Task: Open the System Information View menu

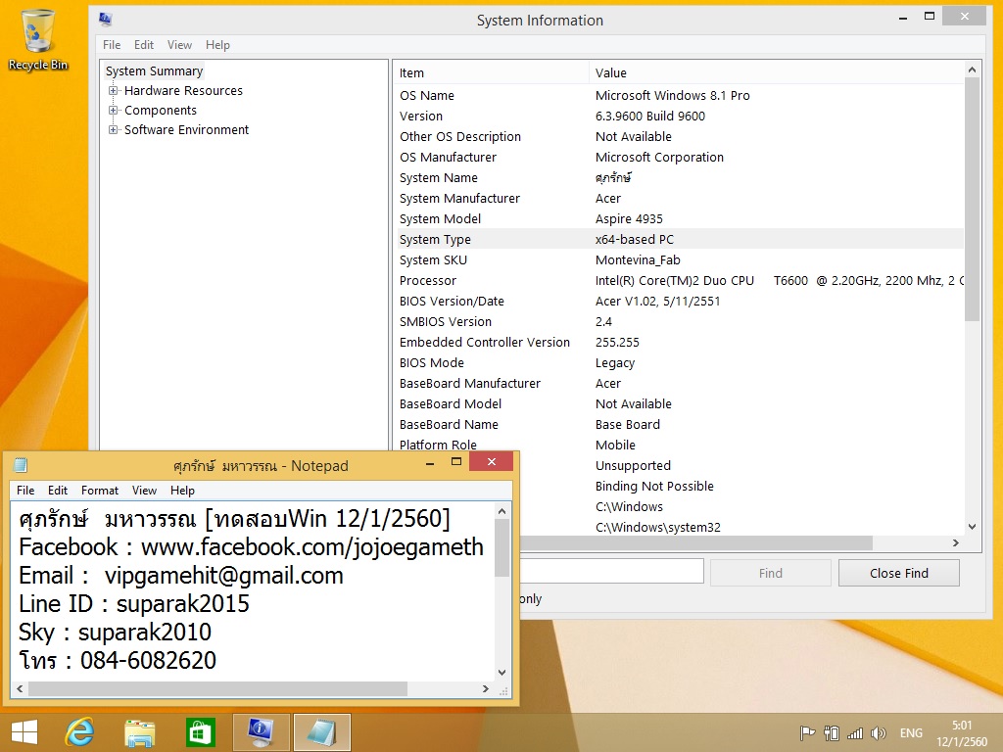Action: coord(180,45)
